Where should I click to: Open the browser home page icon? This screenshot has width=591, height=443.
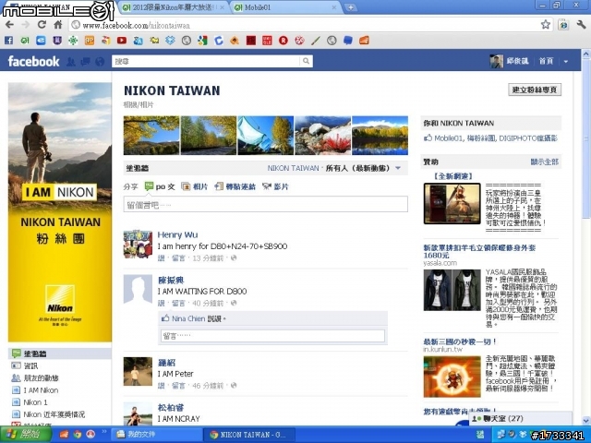point(57,25)
